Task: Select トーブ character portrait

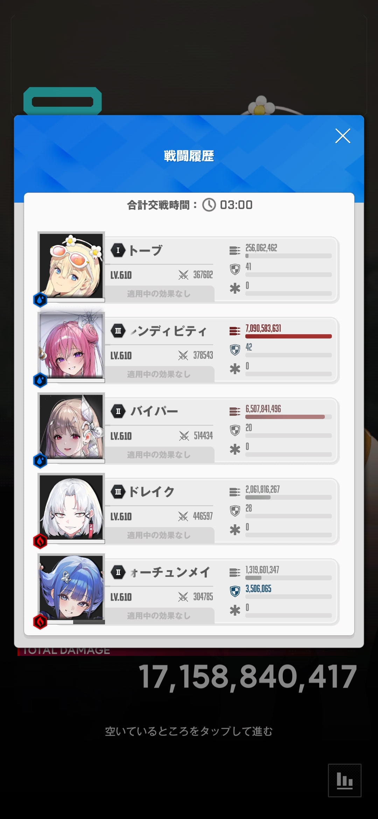Action: click(71, 266)
